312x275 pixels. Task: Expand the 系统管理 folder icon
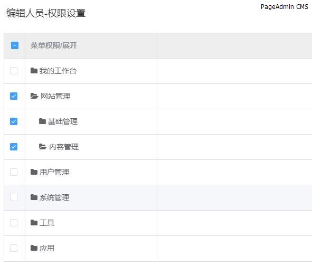[x=34, y=197]
